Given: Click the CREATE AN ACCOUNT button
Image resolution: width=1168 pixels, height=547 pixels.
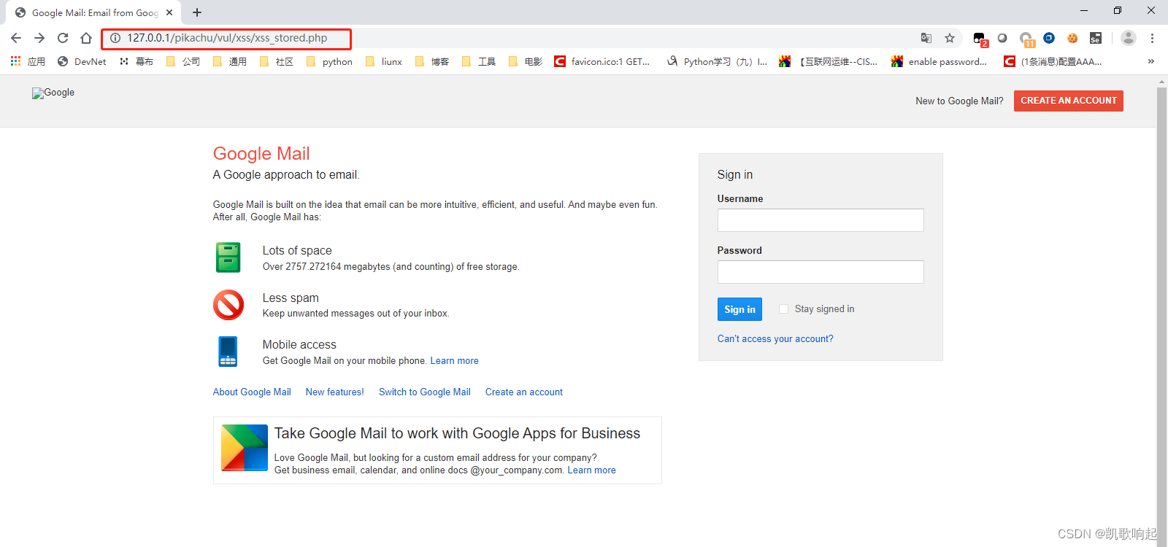Looking at the screenshot, I should coord(1069,101).
